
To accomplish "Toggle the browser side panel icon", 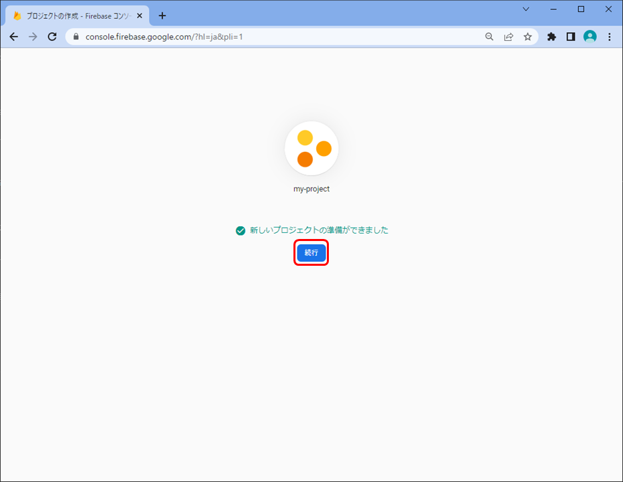I will point(571,37).
